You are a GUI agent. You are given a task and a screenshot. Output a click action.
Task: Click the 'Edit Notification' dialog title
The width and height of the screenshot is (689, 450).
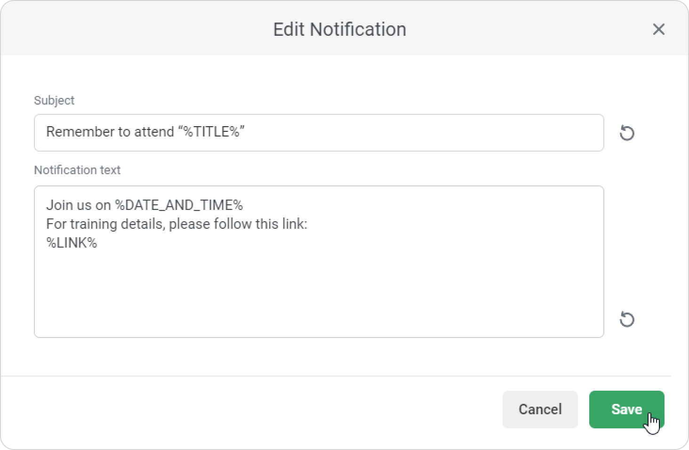(339, 29)
